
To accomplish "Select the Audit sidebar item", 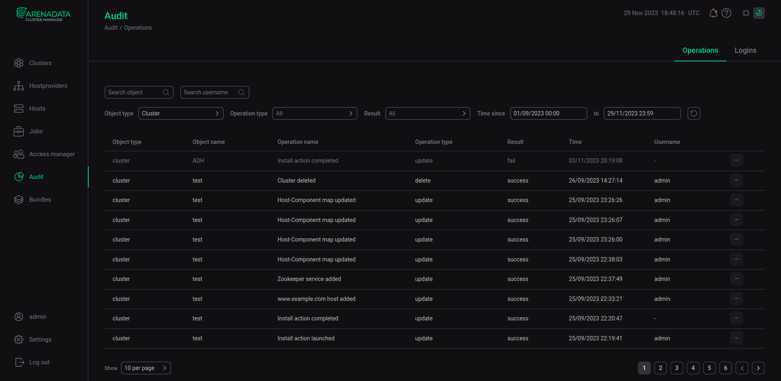I will (29, 177).
